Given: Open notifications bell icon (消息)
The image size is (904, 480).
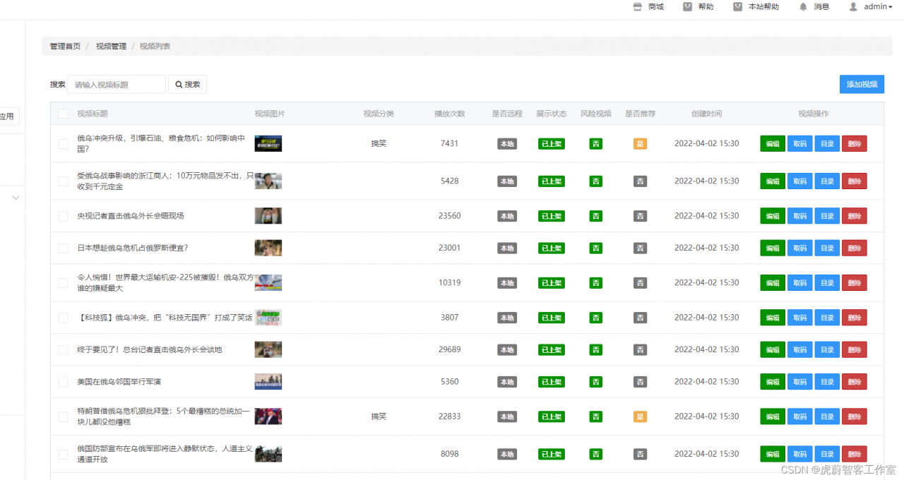Looking at the screenshot, I should [803, 6].
